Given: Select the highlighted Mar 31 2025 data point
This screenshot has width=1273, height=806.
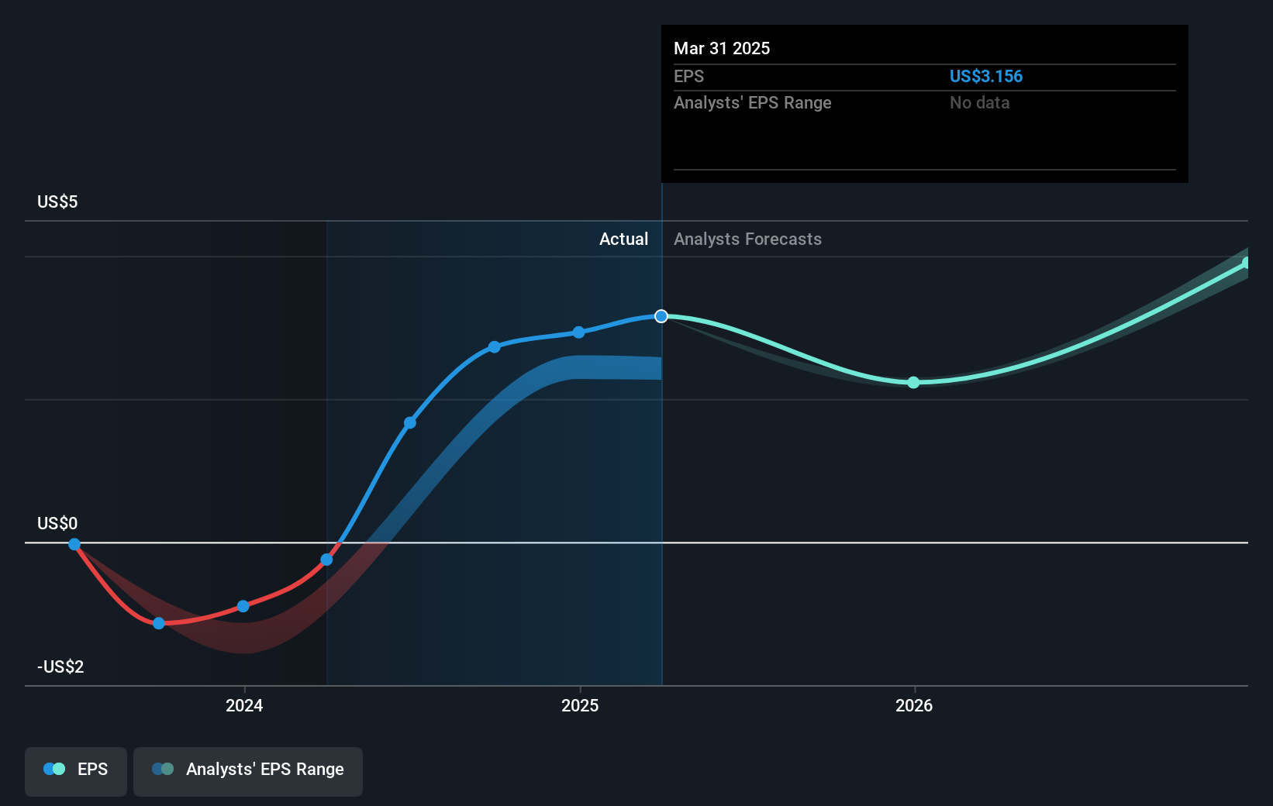Looking at the screenshot, I should coord(661,316).
